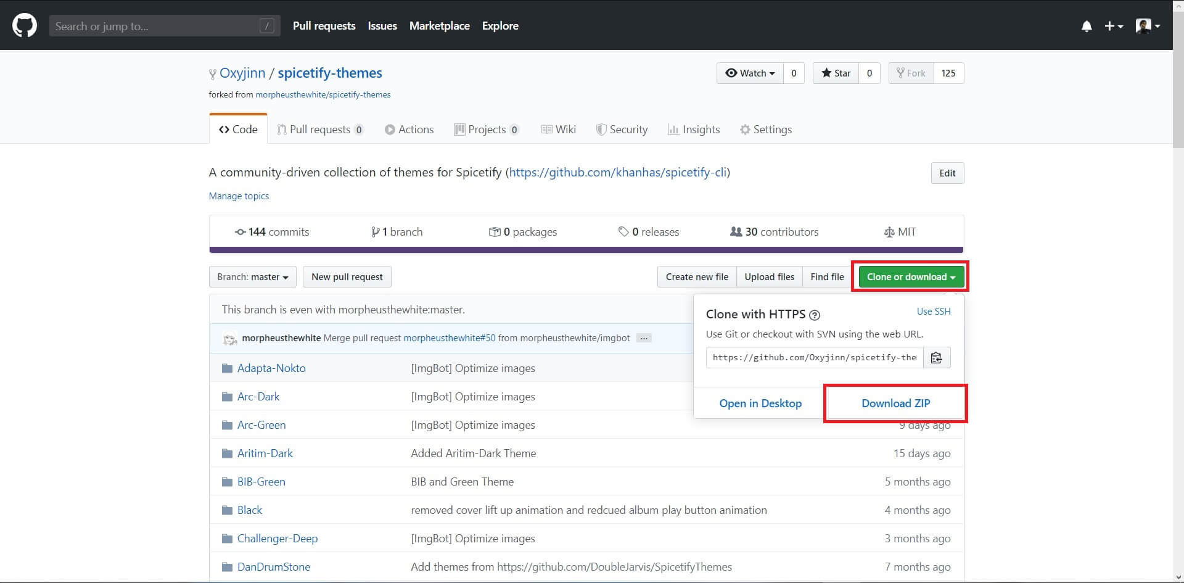The height and width of the screenshot is (583, 1184).
Task: Click the Adapta-Nokto folder icon
Action: click(x=227, y=368)
